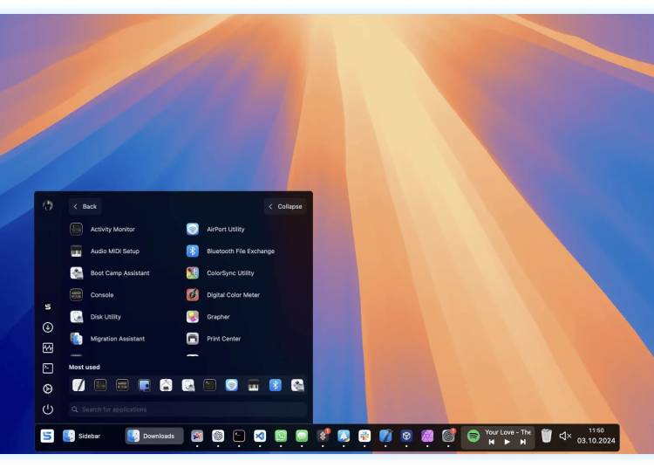Screen dimensions: 654x468
Task: Open Activity Monitor from the app list
Action: click(112, 230)
